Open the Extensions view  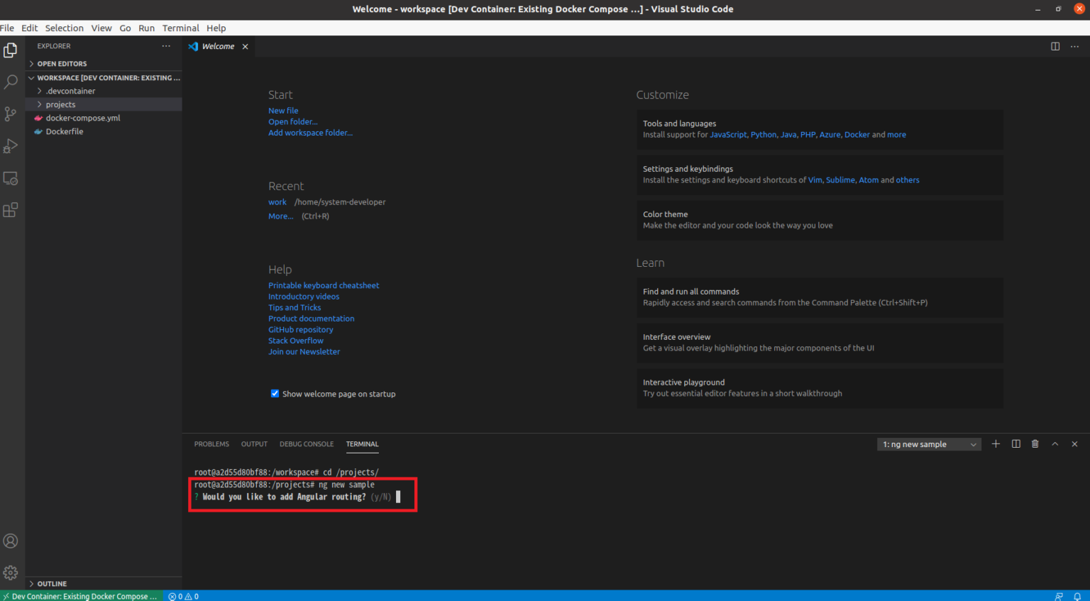(x=11, y=210)
